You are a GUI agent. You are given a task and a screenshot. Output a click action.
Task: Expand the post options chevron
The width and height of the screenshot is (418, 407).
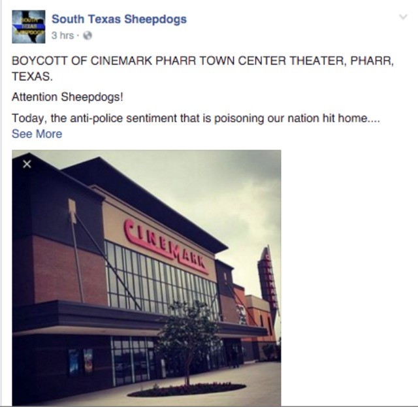coord(403,17)
